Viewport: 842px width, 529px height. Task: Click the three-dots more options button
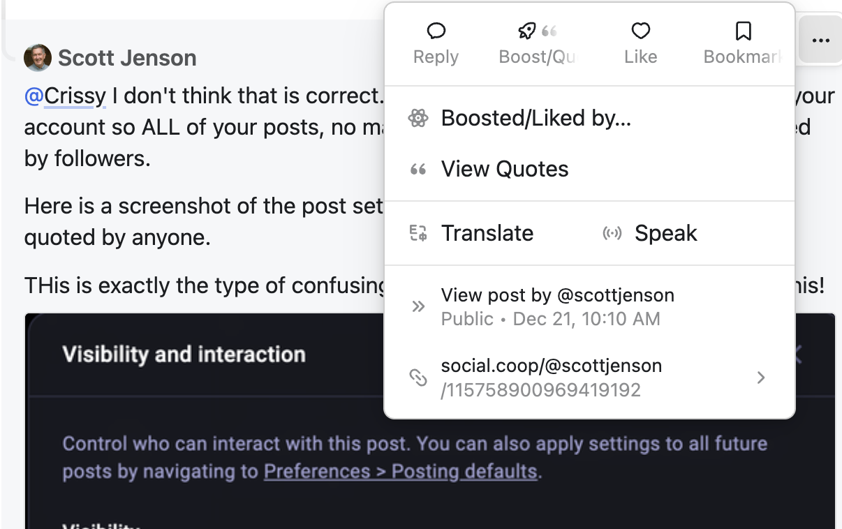point(821,40)
